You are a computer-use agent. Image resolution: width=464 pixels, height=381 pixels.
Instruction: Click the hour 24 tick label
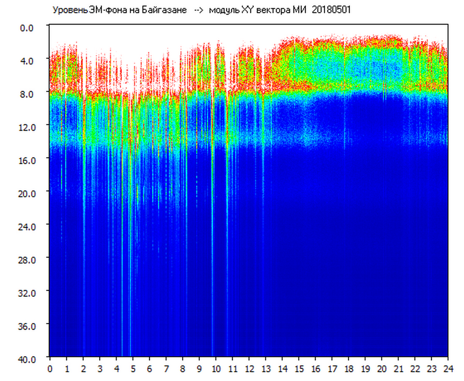click(448, 369)
